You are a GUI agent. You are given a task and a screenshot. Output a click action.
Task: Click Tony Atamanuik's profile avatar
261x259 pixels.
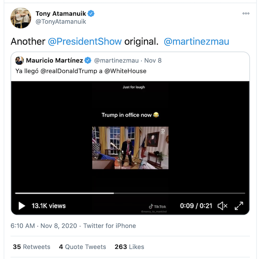click(21, 18)
